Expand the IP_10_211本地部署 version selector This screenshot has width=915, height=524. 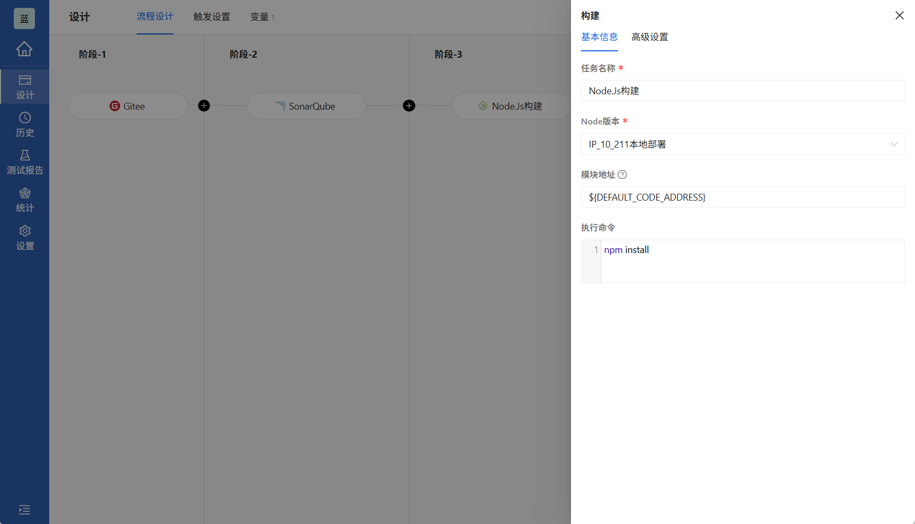tap(894, 144)
